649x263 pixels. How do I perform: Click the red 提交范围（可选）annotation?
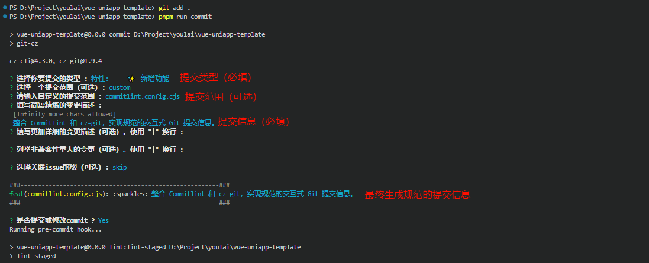point(221,96)
